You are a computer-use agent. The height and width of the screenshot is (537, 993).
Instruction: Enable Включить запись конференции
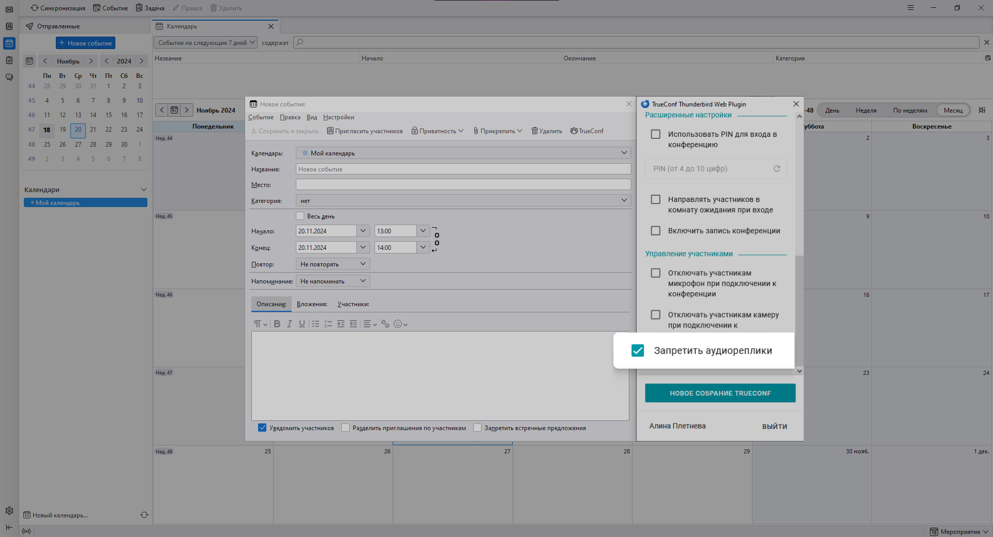656,231
